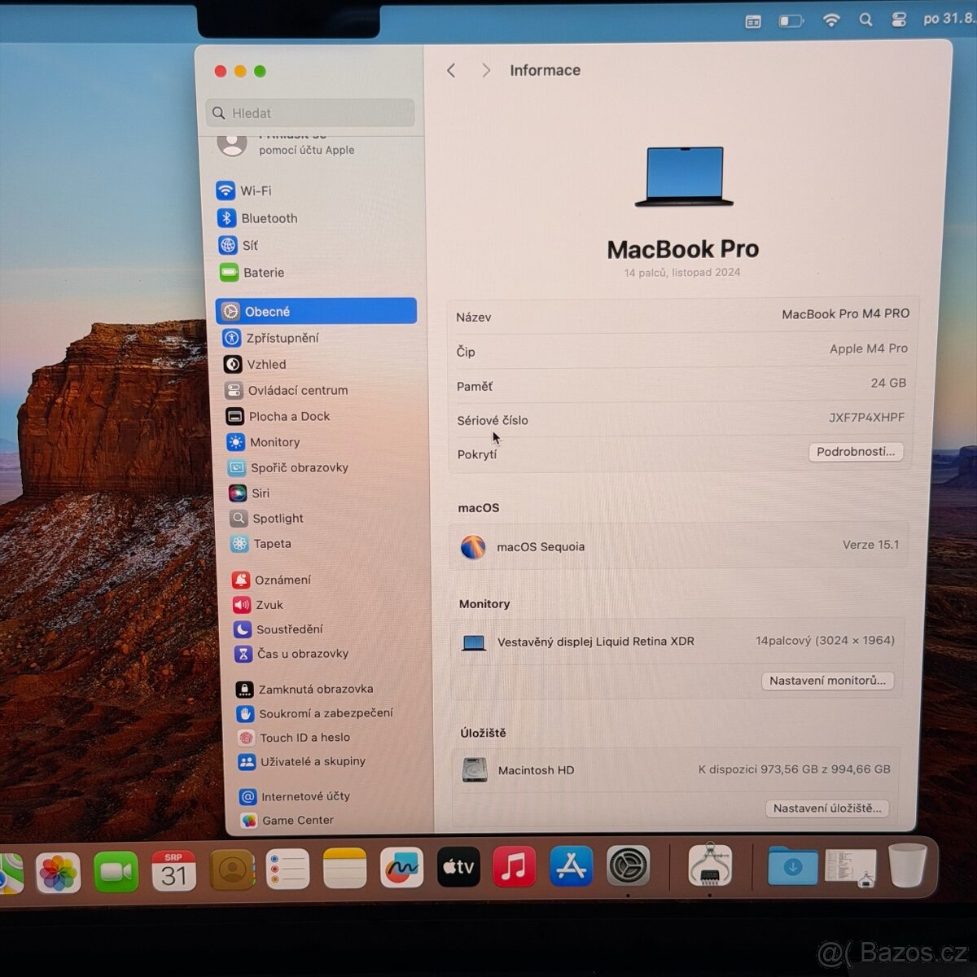The width and height of the screenshot is (977, 977).
Task: Click the Verze 15.1 text
Action: [x=871, y=545]
